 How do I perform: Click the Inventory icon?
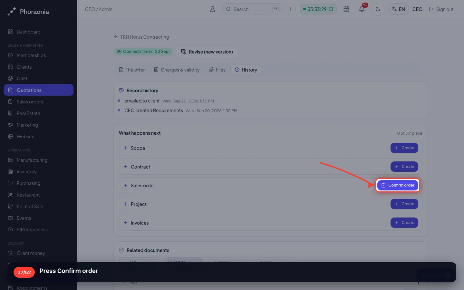(x=10, y=172)
